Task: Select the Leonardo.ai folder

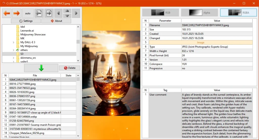Action: click(x=27, y=31)
